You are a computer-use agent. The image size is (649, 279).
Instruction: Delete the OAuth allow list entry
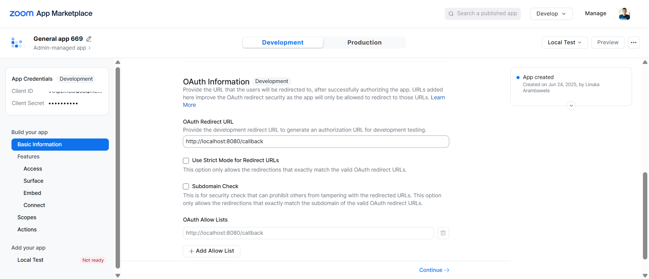[x=443, y=233]
